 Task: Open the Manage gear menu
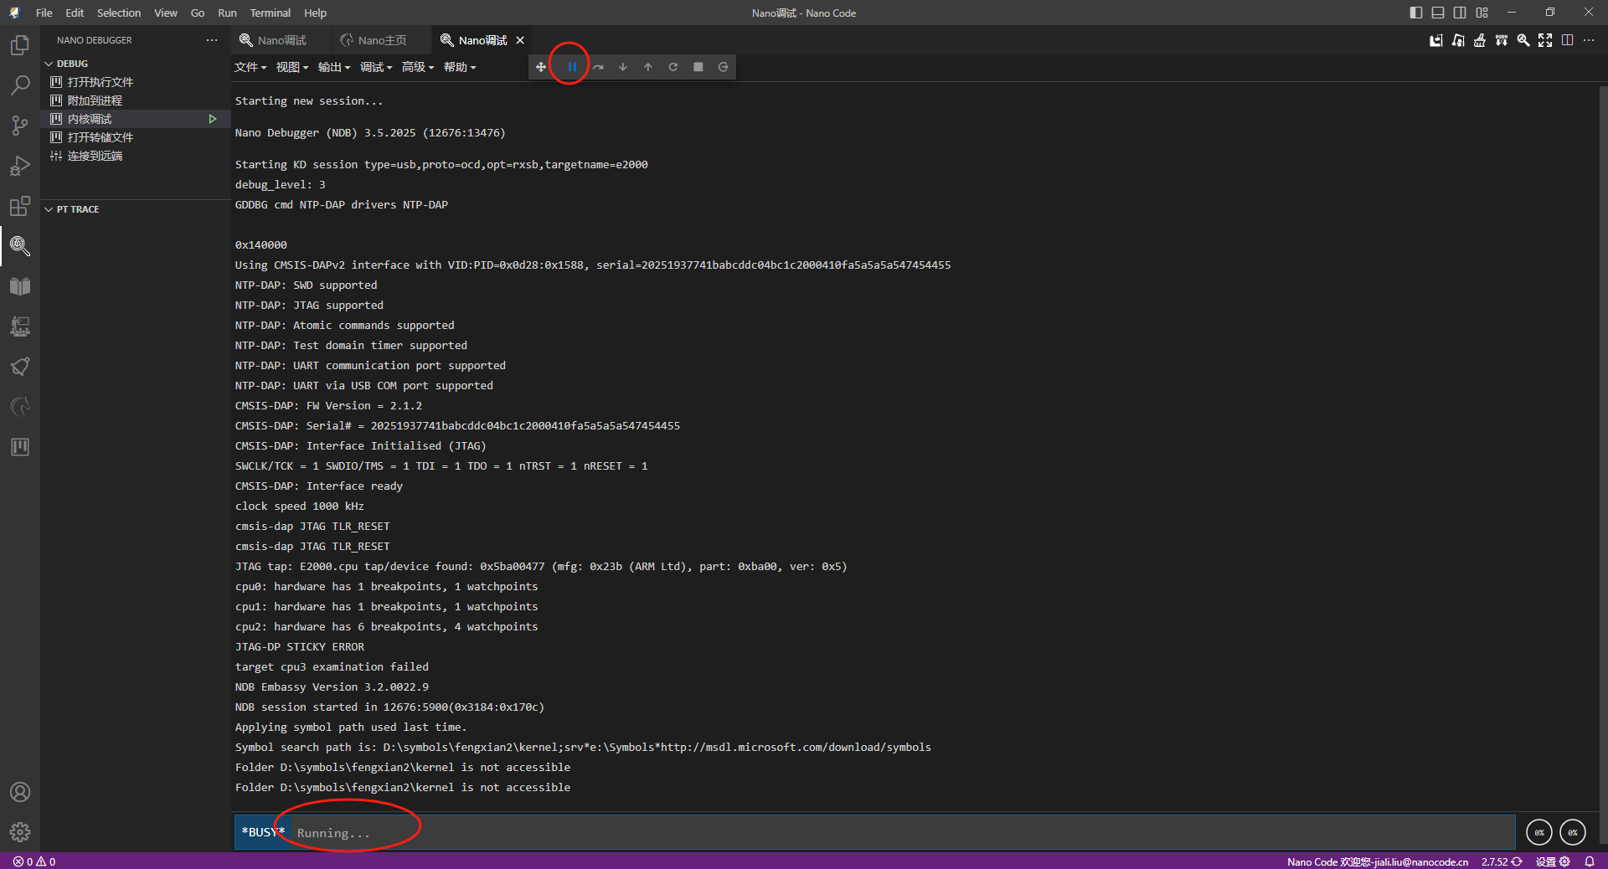pyautogui.click(x=20, y=832)
